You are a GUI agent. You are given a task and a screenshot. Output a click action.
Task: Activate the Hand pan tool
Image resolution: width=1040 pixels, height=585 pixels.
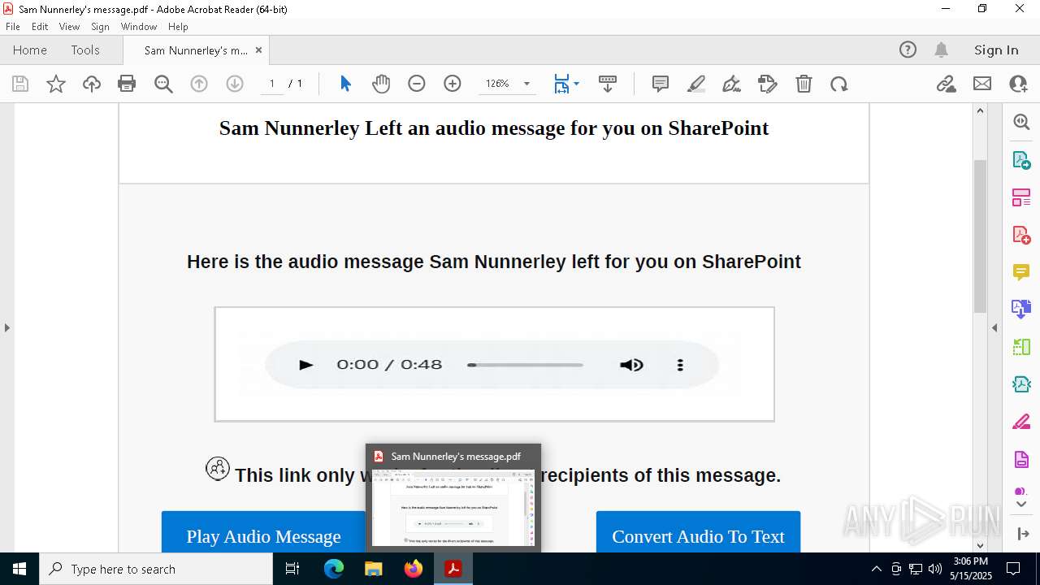pyautogui.click(x=381, y=84)
